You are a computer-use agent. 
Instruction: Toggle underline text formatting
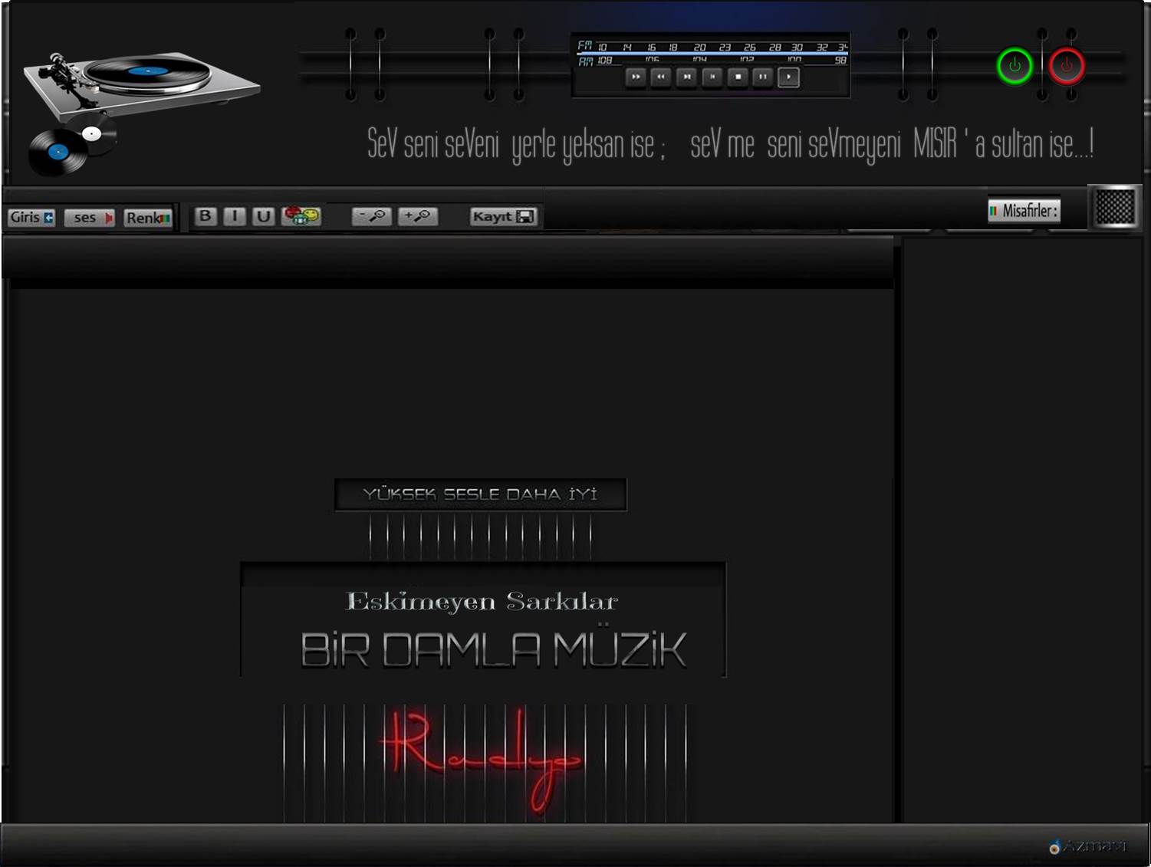(x=263, y=216)
